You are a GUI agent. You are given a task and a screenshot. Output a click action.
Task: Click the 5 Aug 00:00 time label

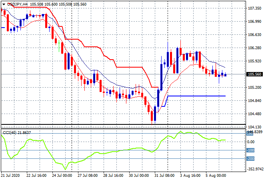pyautogui.click(x=216, y=175)
